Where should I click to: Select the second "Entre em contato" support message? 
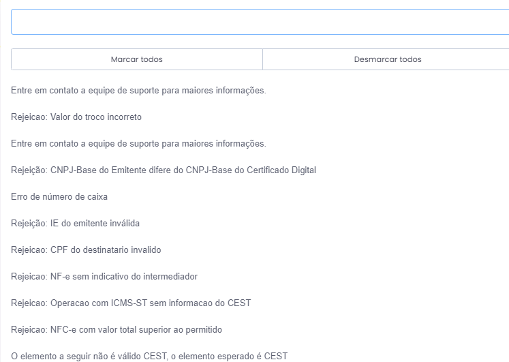tap(138, 143)
